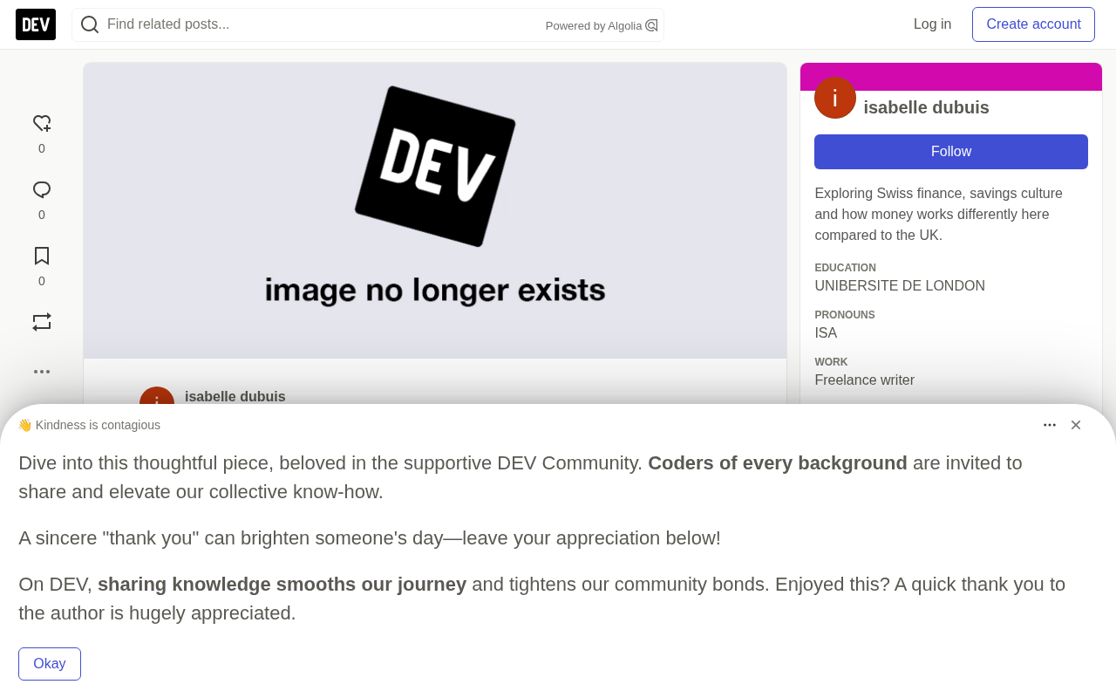Click the pink profile card header bar
This screenshot has height=698, width=1116.
951,77
